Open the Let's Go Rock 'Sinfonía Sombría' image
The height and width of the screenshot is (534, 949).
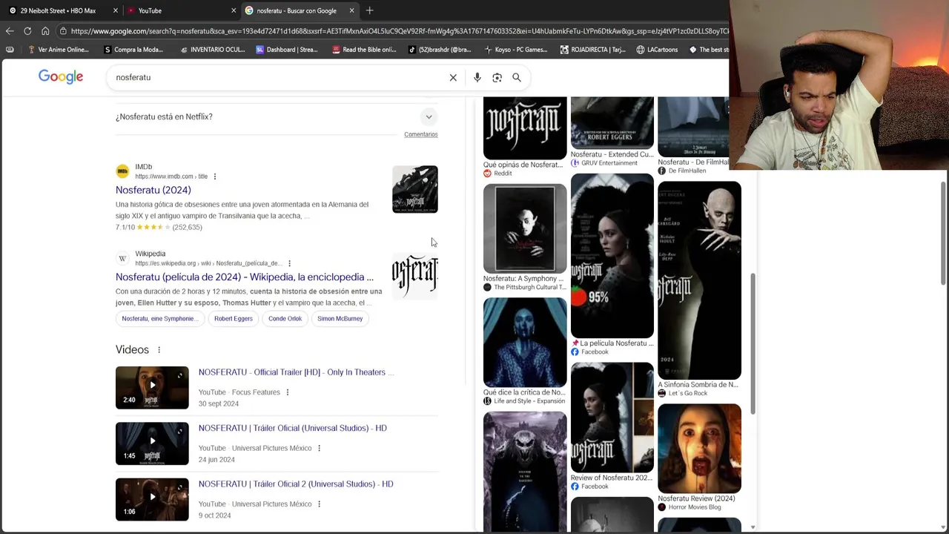pos(699,280)
